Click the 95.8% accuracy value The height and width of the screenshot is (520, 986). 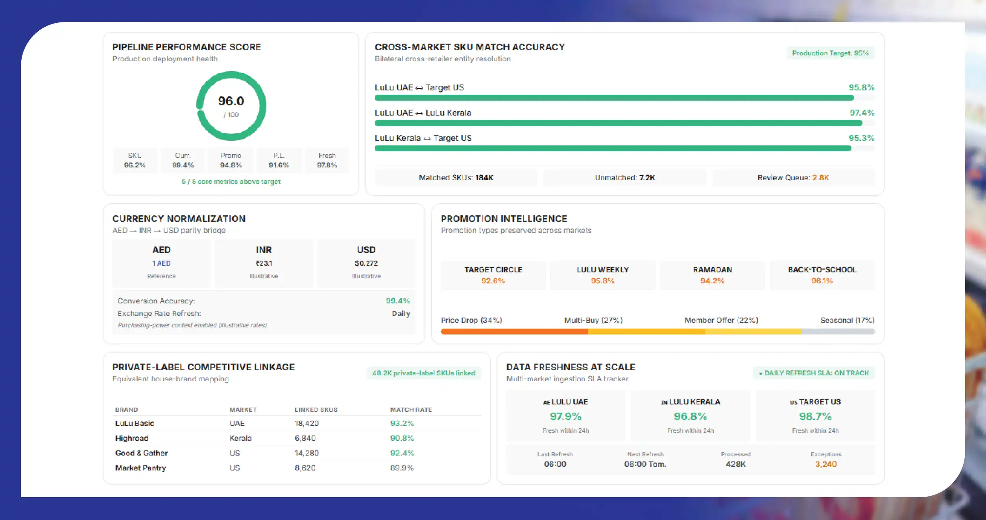861,87
